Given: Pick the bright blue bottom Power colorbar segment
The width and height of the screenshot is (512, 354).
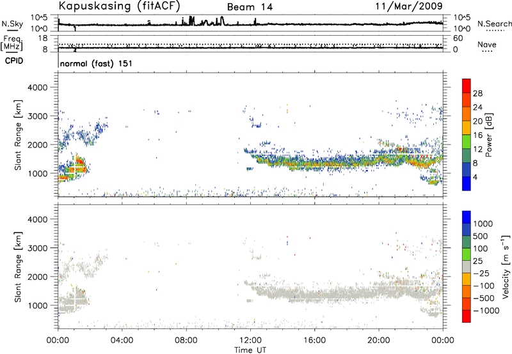Looking at the screenshot, I should (467, 184).
